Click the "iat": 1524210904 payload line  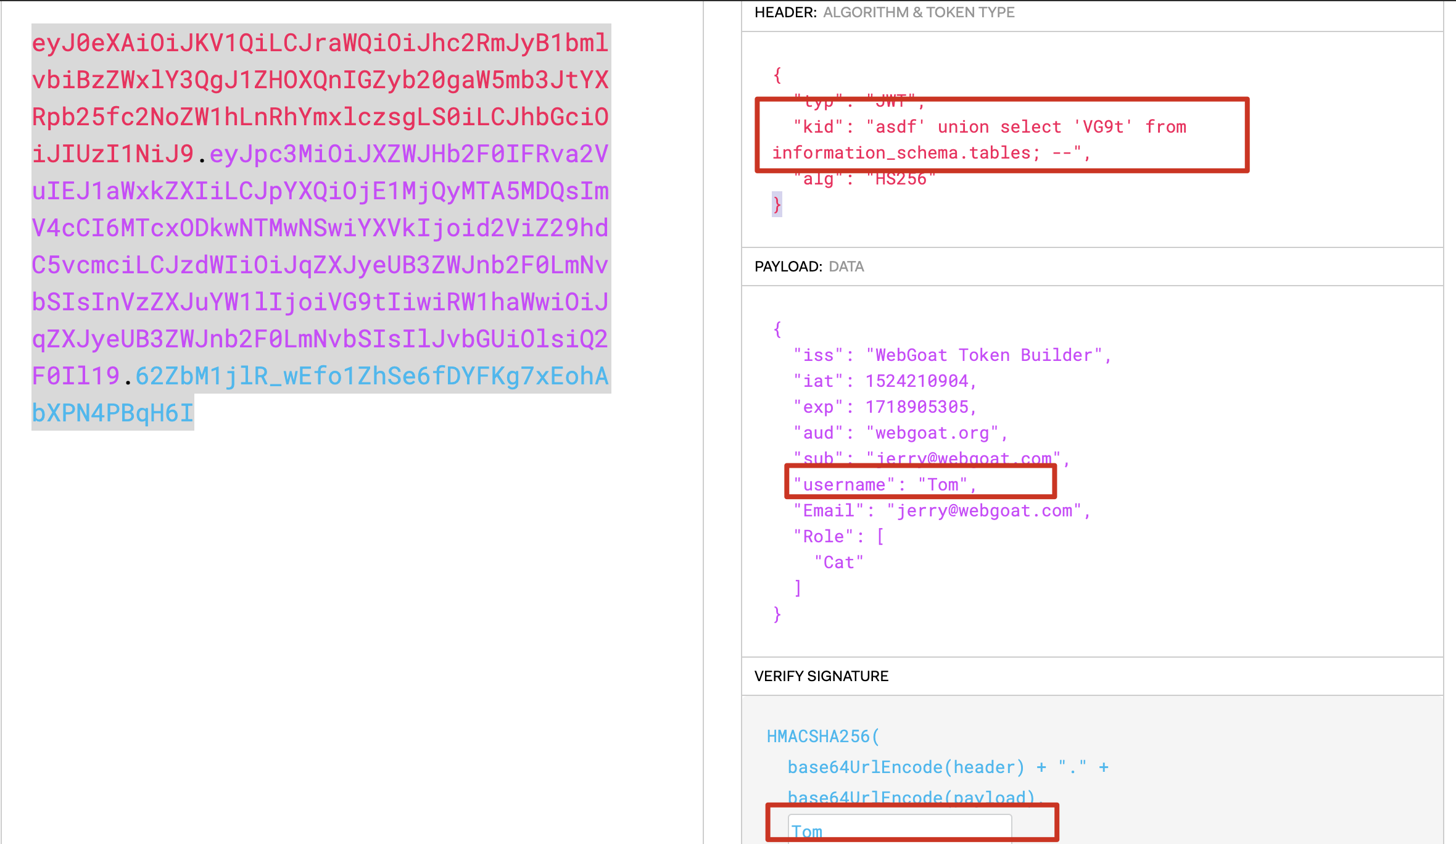[885, 381]
